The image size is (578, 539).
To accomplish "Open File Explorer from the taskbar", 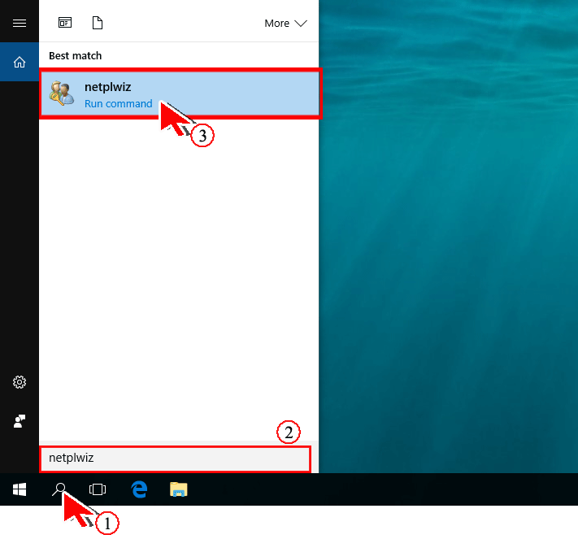I will [x=179, y=489].
